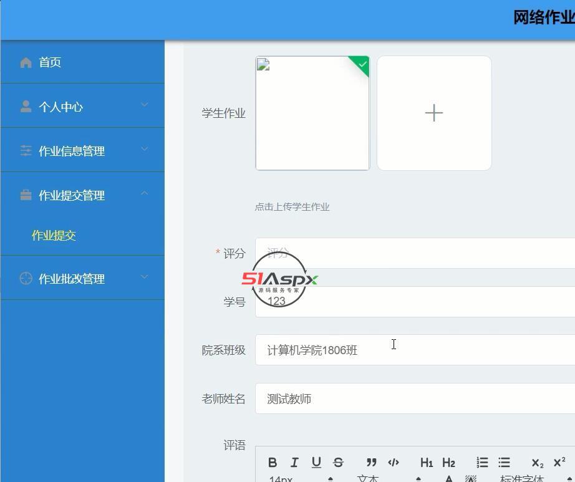Insert a code block in editor
575x482 pixels.
tap(393, 462)
